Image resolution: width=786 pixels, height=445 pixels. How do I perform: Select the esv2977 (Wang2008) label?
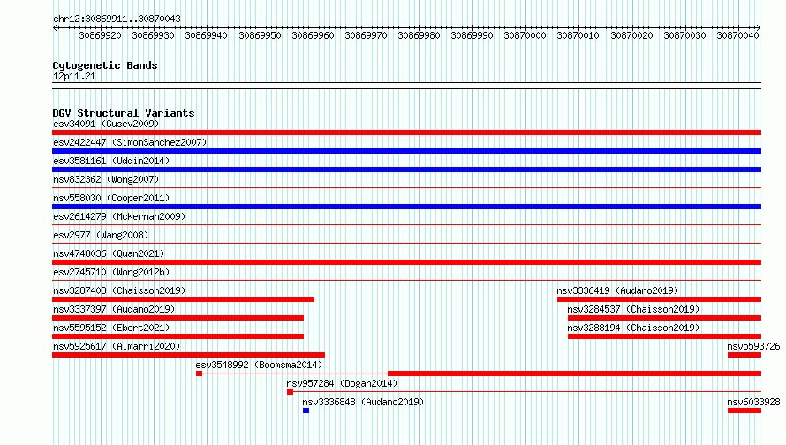click(101, 235)
